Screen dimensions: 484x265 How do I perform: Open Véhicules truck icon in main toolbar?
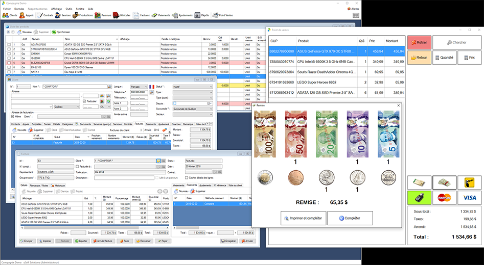coord(122,15)
